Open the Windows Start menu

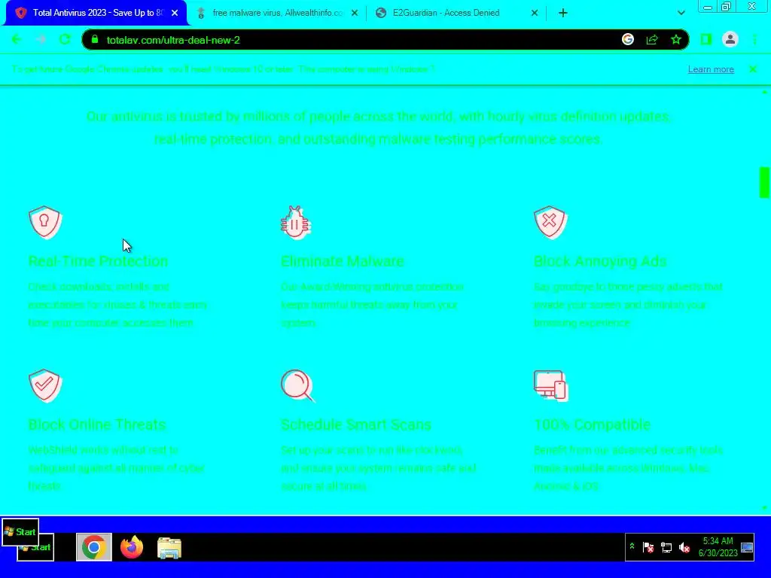(20, 532)
